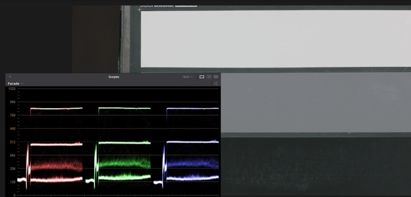Click the 768 scale label
The height and width of the screenshot is (197, 411).
[x=12, y=115]
